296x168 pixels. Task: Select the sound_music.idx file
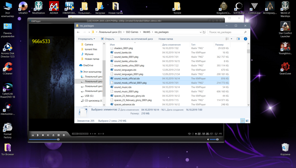122,87
